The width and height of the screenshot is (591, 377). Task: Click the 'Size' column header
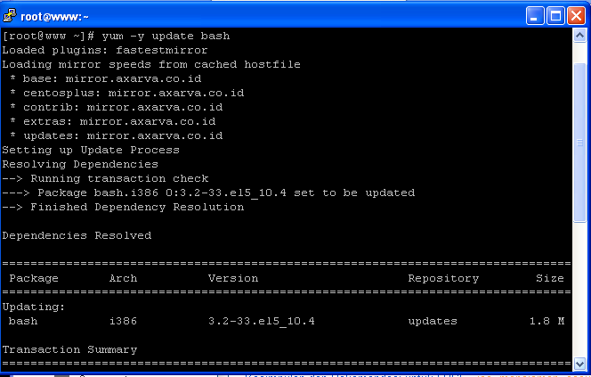click(x=550, y=278)
